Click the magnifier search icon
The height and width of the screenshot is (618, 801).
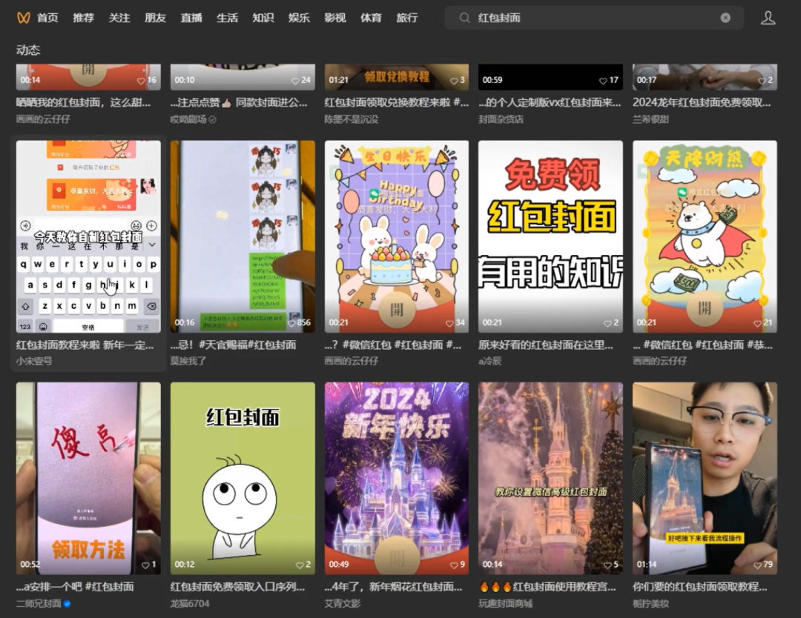click(464, 18)
